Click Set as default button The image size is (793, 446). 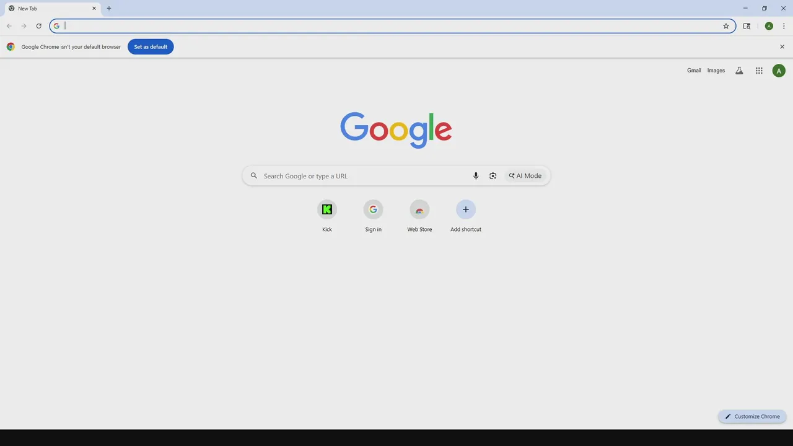(x=151, y=46)
